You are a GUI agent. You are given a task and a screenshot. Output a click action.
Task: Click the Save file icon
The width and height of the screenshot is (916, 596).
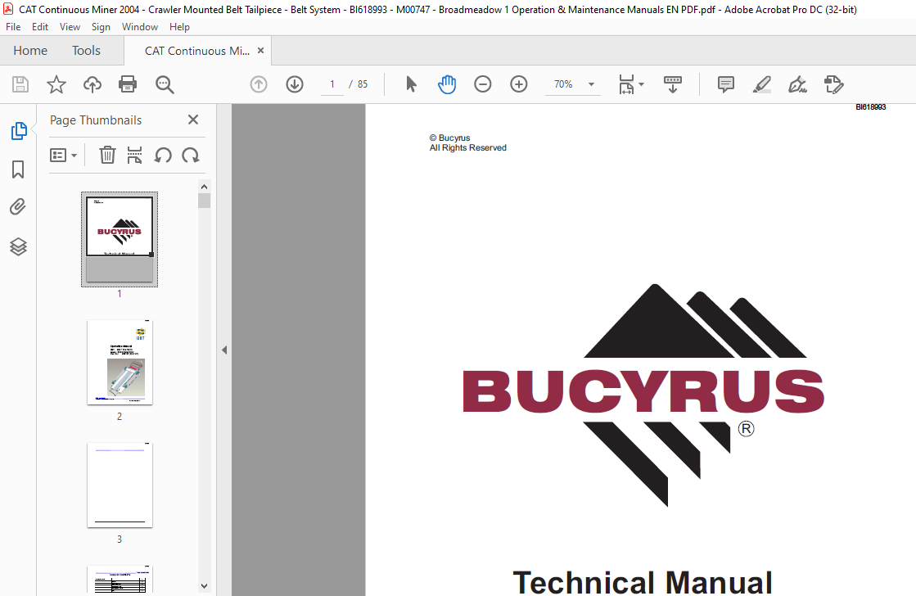point(20,84)
